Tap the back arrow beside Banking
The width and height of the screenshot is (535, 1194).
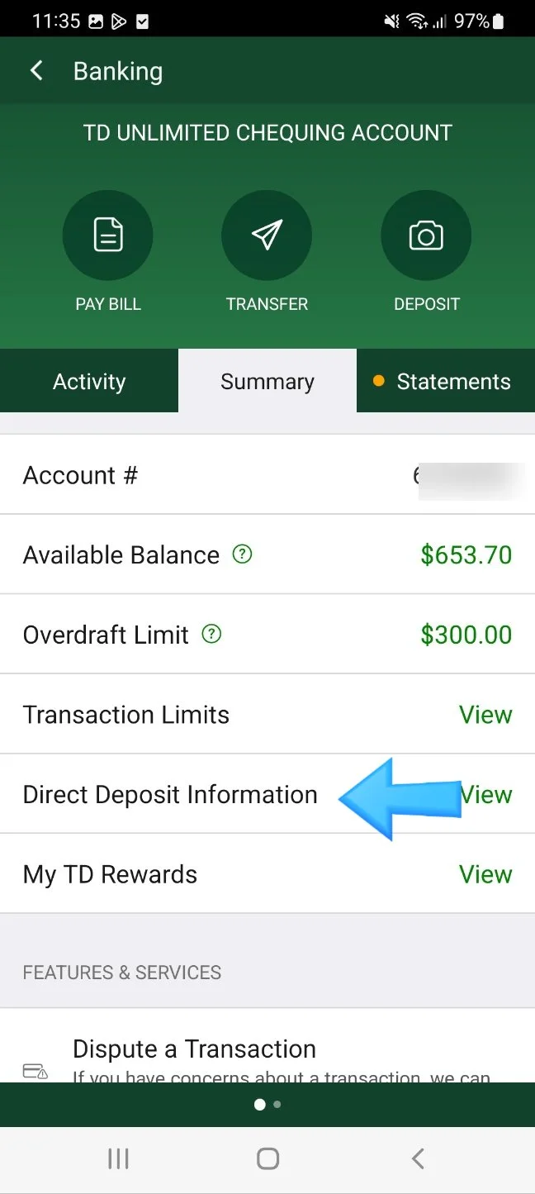click(x=36, y=71)
